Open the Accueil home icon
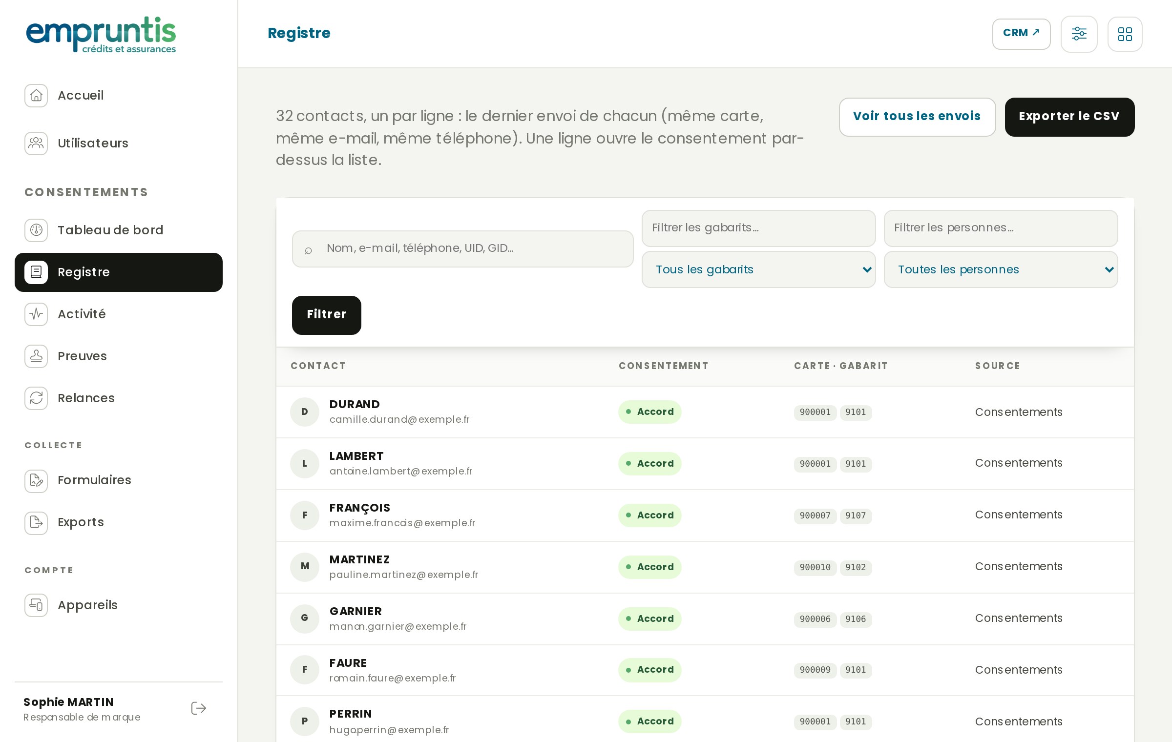1172x742 pixels. pos(36,96)
